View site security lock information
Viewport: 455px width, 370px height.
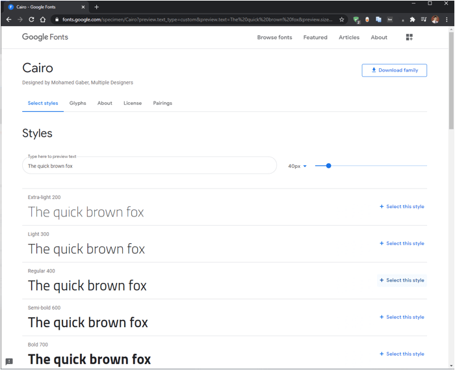[x=57, y=20]
